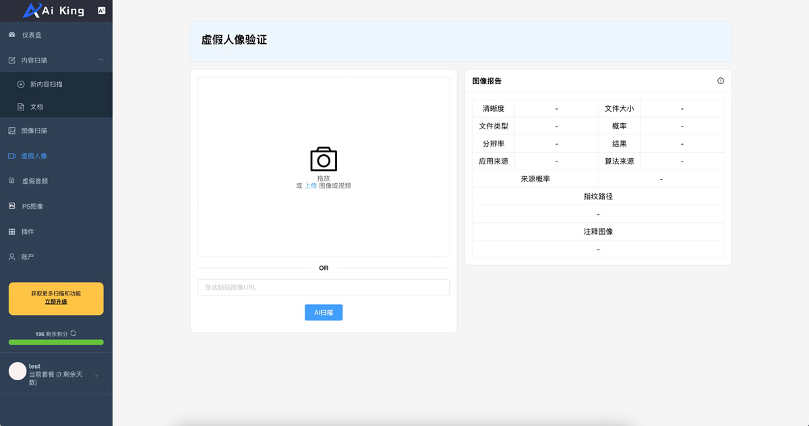Click the 图像报告 panel title

point(487,81)
